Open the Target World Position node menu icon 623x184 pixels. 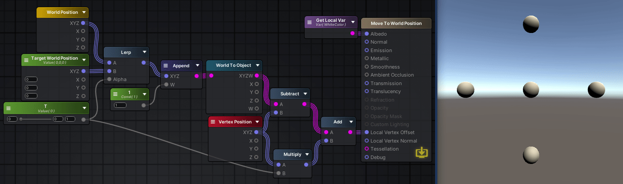point(27,60)
